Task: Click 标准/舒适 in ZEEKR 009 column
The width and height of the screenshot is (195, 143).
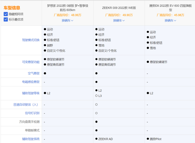Action: tap(104, 40)
